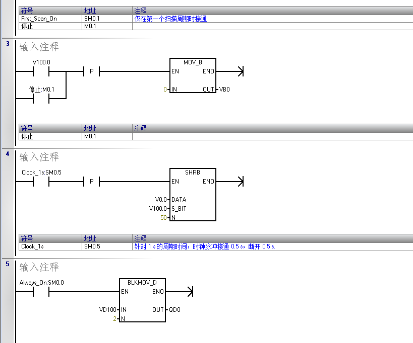Click the network 5 number in left margin

pyautogui.click(x=8, y=264)
